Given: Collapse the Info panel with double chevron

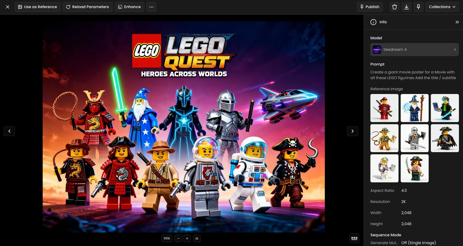Looking at the screenshot, I should [457, 22].
